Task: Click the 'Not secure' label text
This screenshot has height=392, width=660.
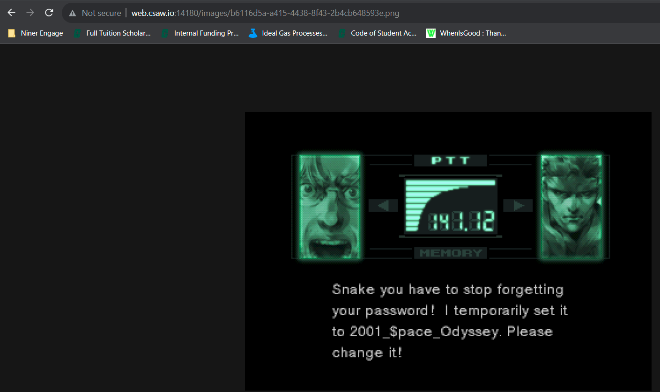Action: [x=101, y=13]
